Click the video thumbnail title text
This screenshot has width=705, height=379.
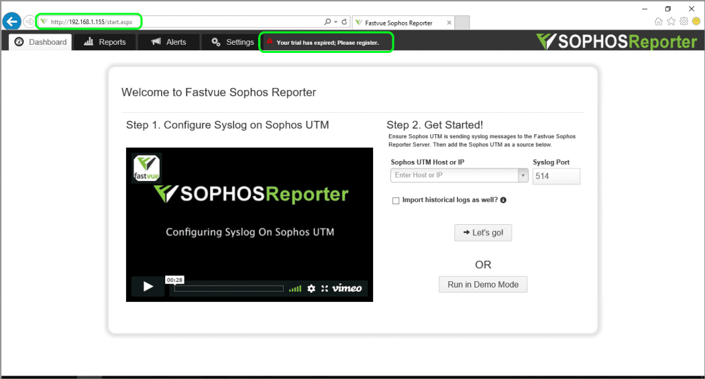tap(250, 232)
